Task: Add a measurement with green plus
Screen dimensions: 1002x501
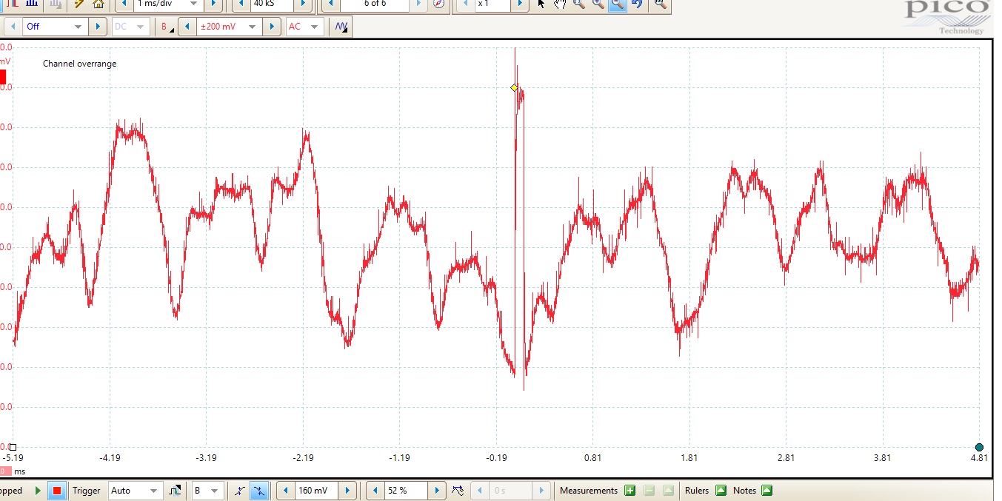Action: 629,491
